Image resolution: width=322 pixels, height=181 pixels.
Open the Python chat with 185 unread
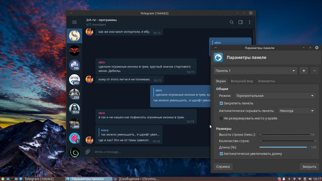point(74,65)
